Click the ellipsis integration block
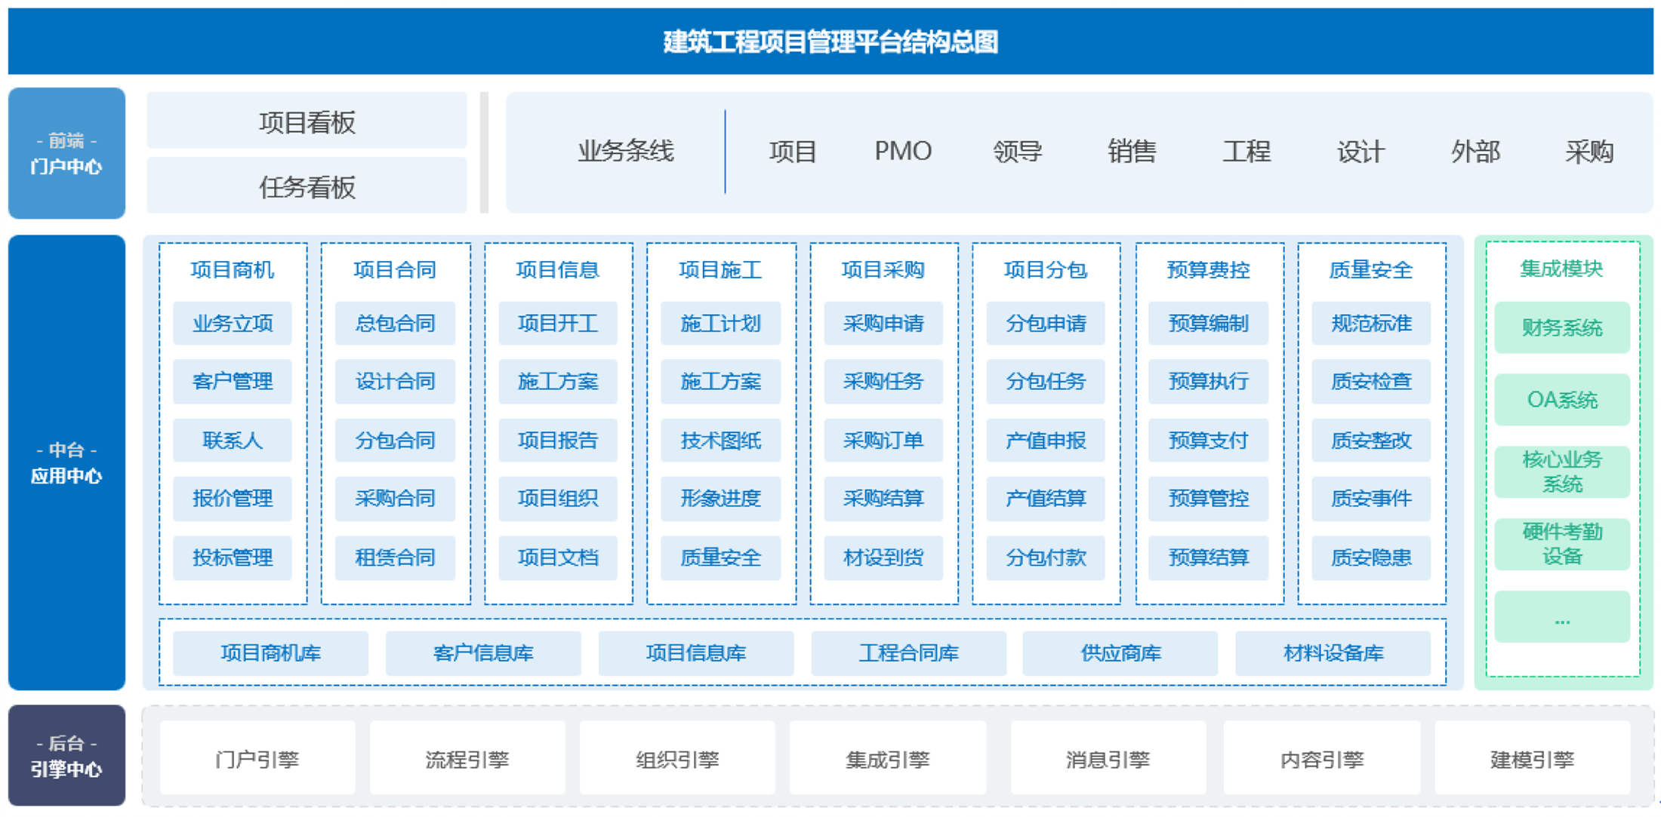 1561,617
